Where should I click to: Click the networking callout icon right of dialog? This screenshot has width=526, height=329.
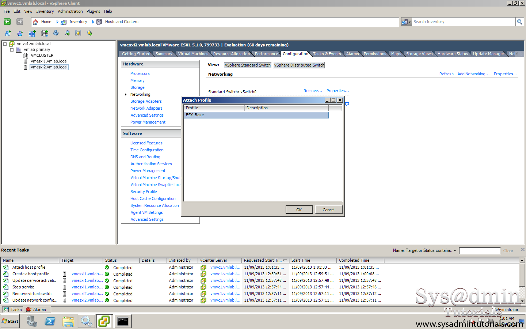point(347,104)
